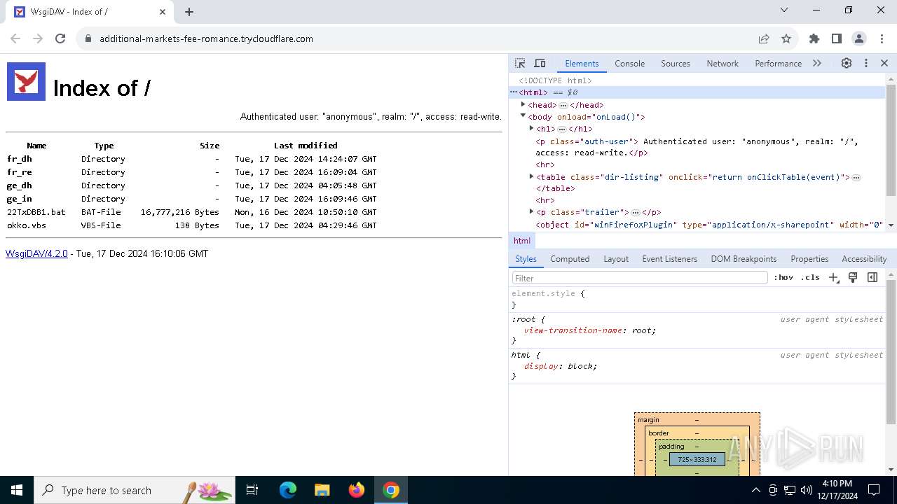
Task: Open the DOM Breakpoints tab
Action: click(744, 258)
